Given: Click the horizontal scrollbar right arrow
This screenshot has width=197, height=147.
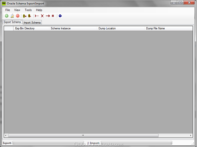Looking at the screenshot, I should pyautogui.click(x=191, y=136).
